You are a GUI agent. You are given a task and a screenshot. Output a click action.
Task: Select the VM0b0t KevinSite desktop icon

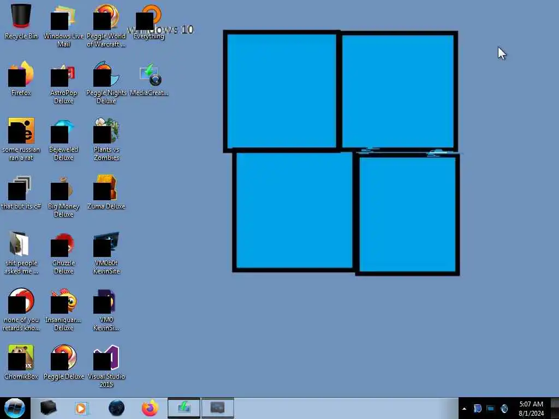coord(106,253)
